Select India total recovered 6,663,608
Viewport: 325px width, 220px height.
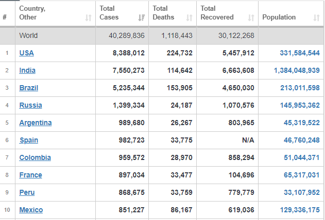click(x=238, y=70)
